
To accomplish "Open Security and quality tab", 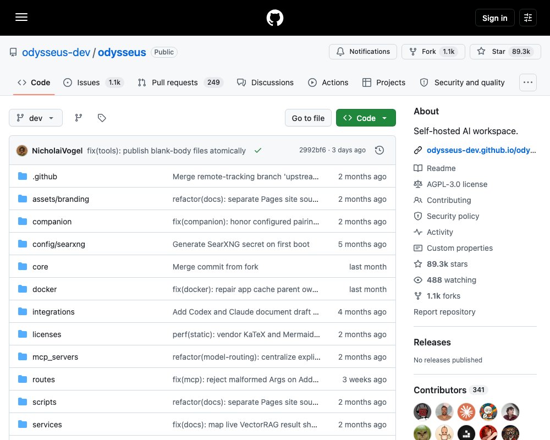I will 463,82.
